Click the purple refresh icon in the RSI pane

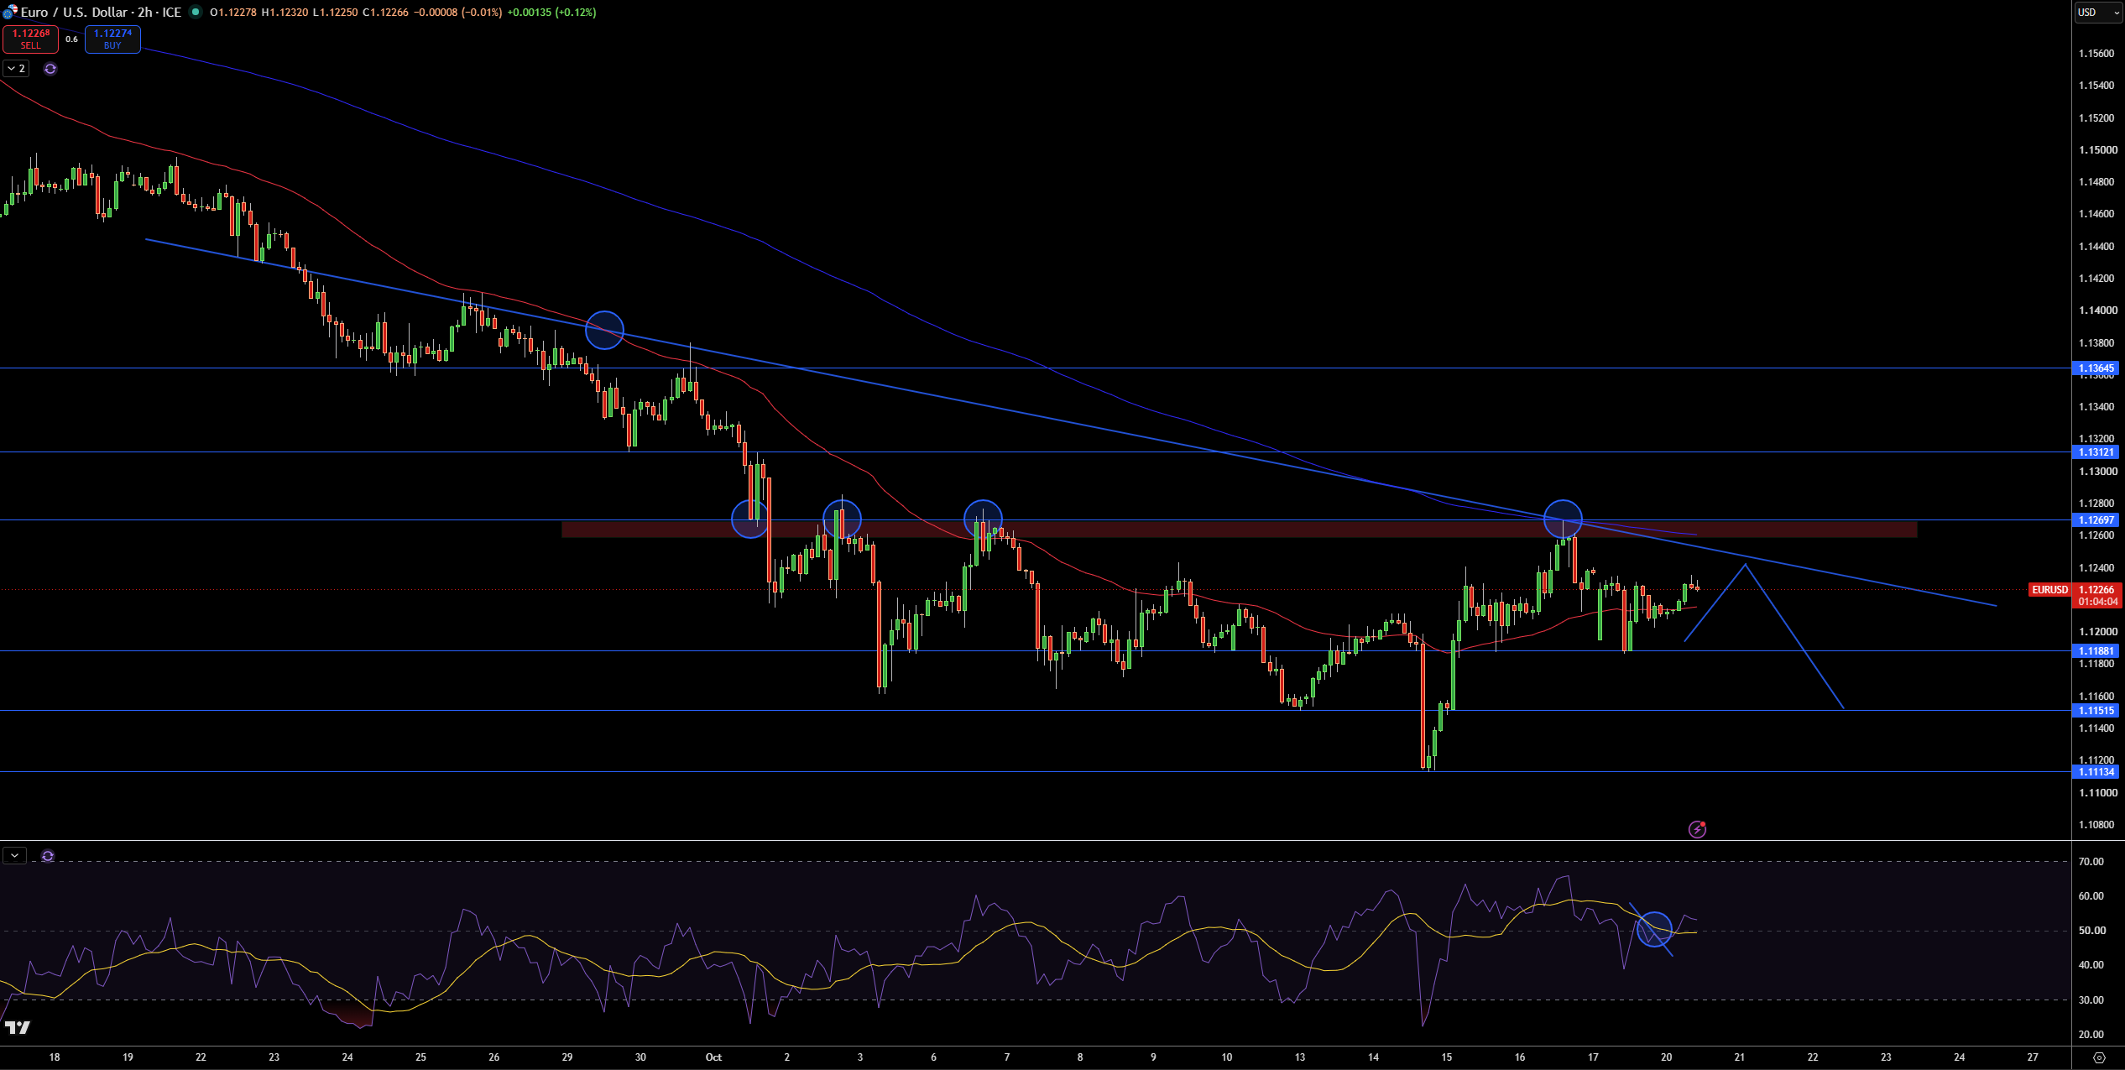pyautogui.click(x=48, y=856)
